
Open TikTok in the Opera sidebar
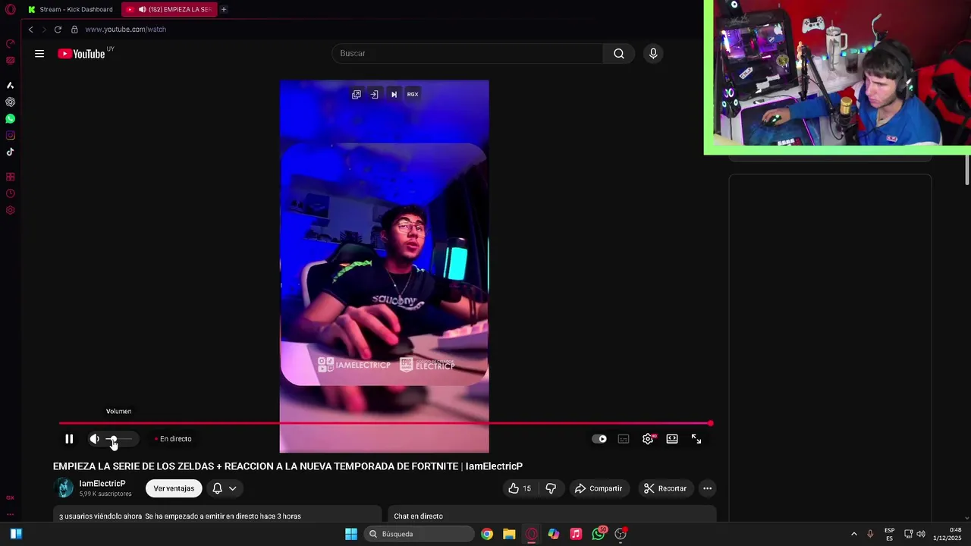coord(11,152)
